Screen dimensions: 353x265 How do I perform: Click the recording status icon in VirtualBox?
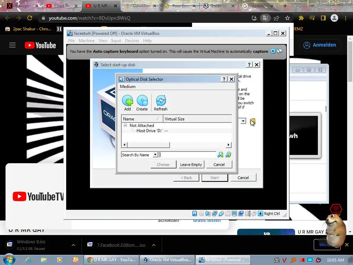click(x=241, y=214)
